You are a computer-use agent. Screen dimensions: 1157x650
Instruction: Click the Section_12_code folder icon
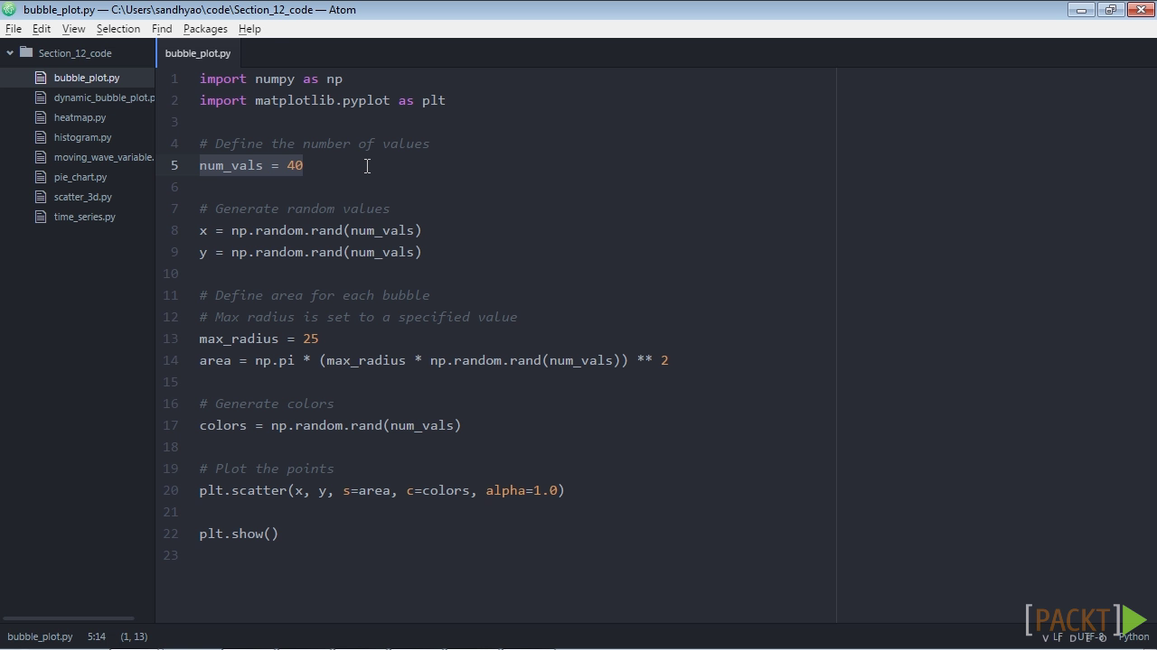(26, 52)
